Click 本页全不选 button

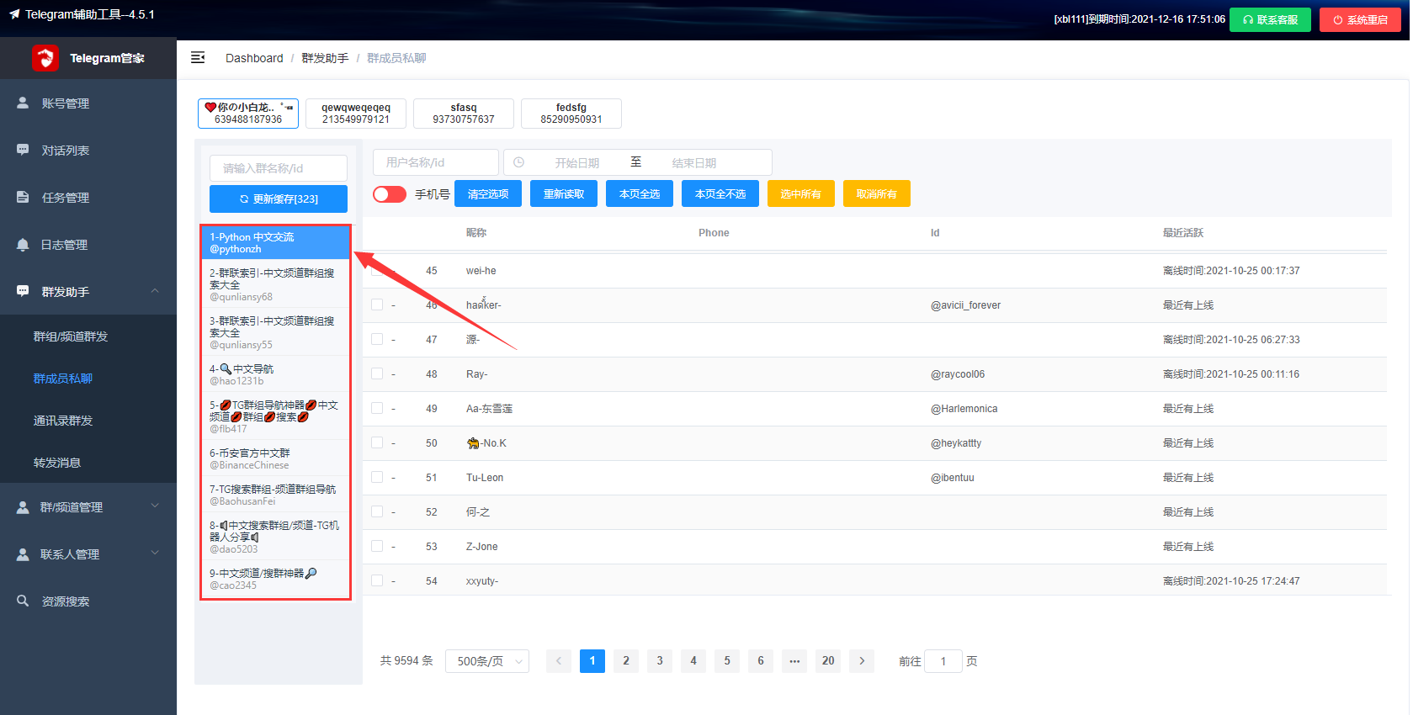(720, 193)
